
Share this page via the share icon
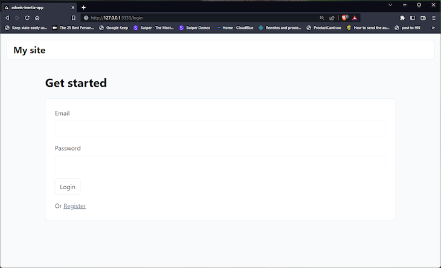point(332,18)
